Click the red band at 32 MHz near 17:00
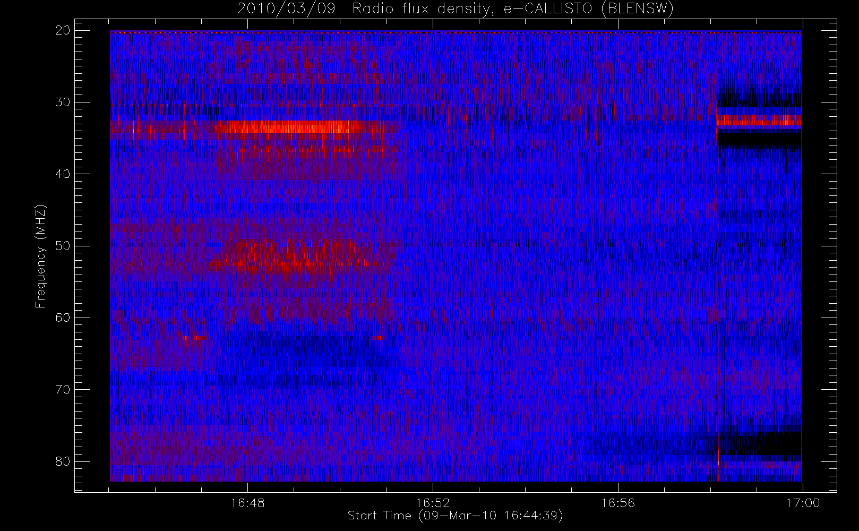This screenshot has width=859, height=531. point(759,120)
